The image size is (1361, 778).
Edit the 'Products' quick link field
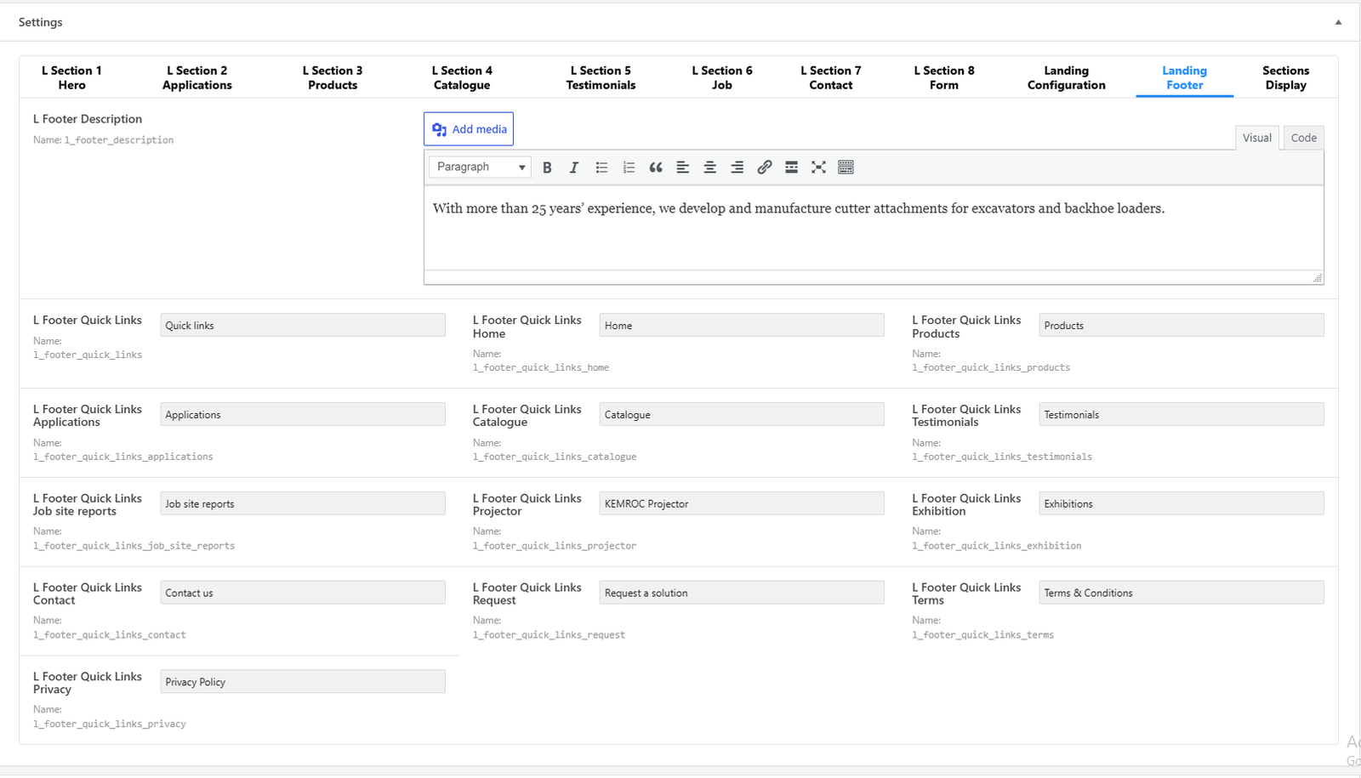point(1182,326)
